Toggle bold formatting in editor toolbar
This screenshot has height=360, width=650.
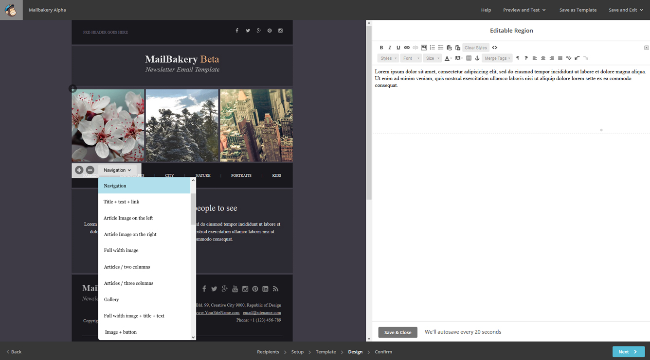[x=381, y=48]
